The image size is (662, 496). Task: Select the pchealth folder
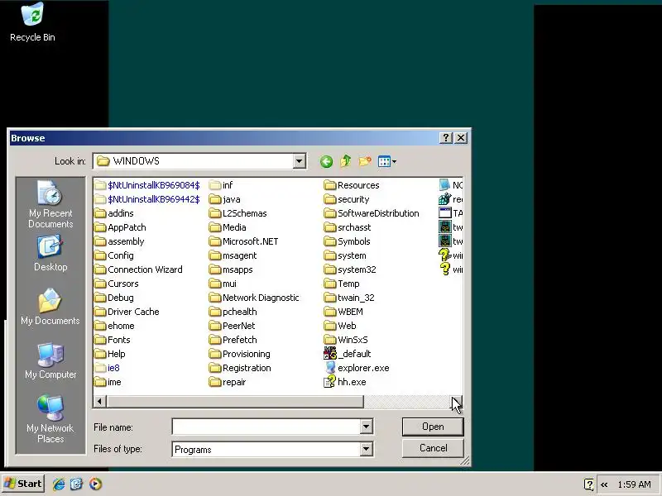point(233,312)
